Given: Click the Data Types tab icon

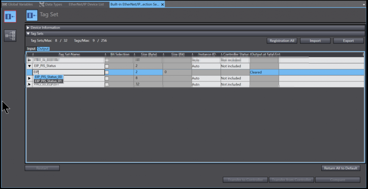Looking at the screenshot, I should click(42, 4).
